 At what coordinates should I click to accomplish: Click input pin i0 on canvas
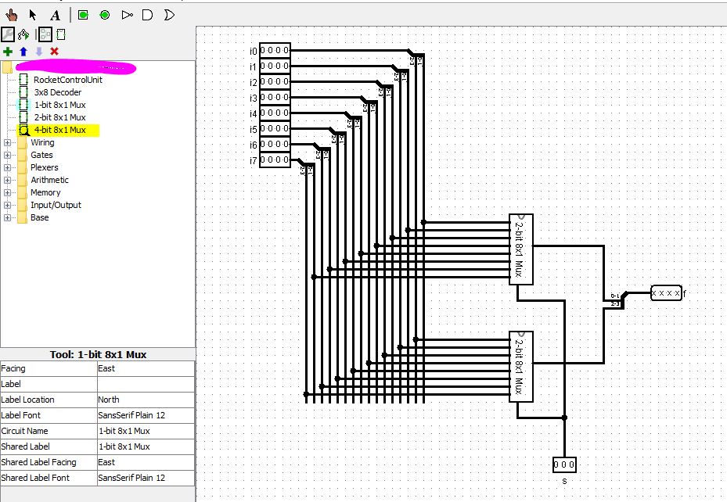tap(275, 51)
